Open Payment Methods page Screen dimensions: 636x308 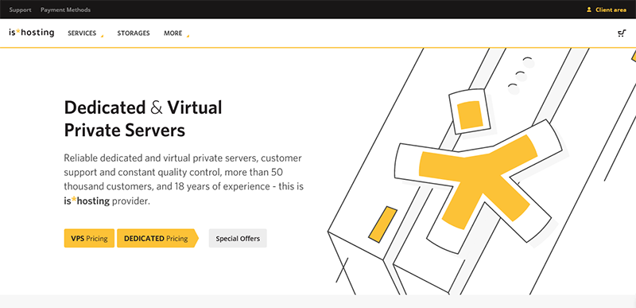click(65, 10)
